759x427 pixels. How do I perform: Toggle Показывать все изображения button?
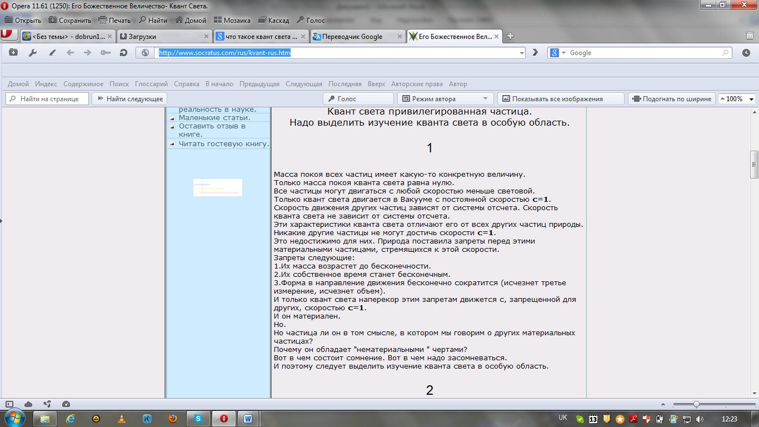[x=561, y=99]
